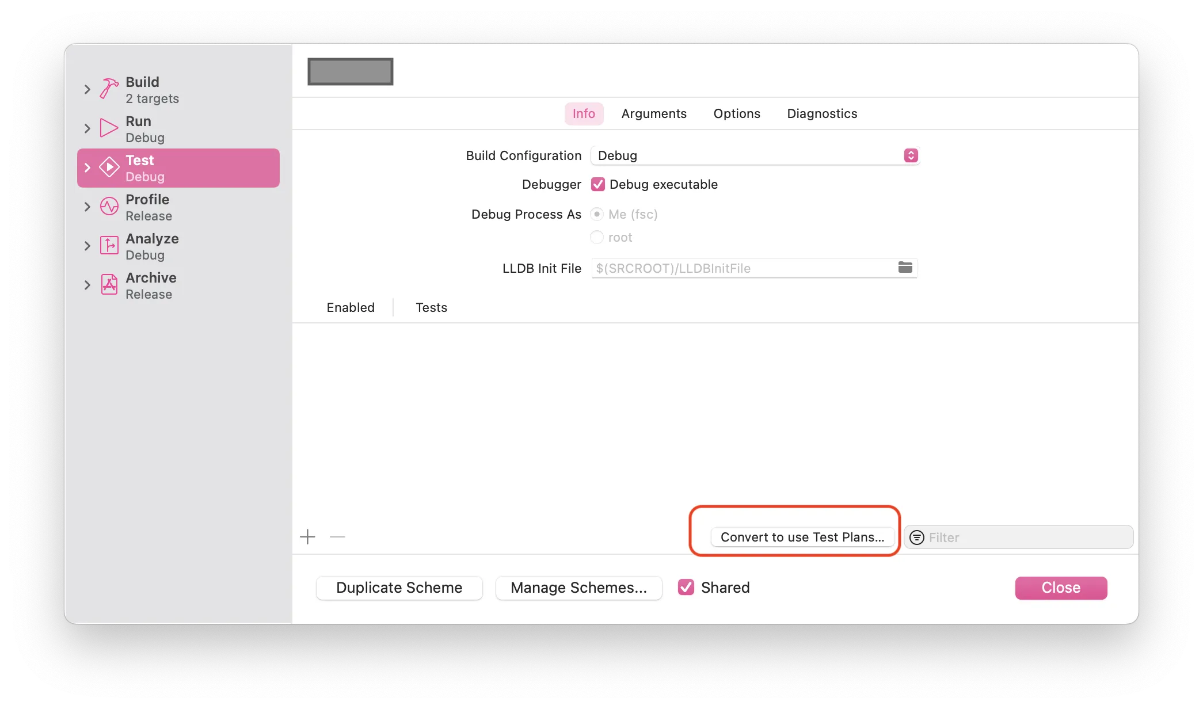
Task: Click the gray scheme name box
Action: point(350,71)
